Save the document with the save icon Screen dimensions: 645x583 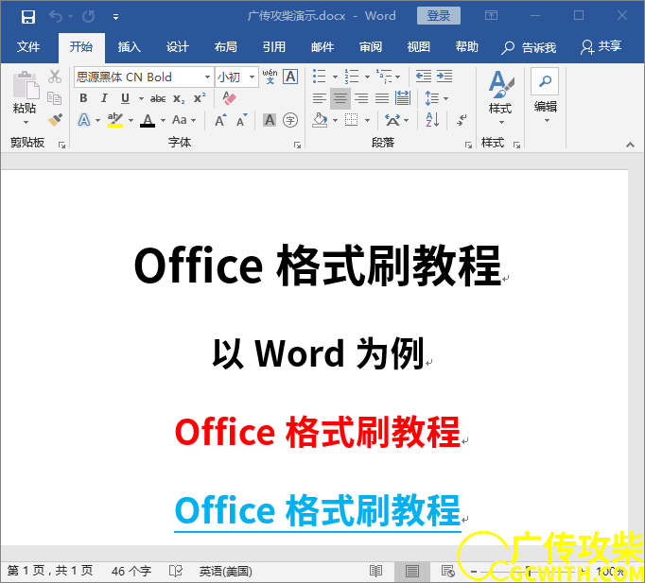[x=27, y=16]
